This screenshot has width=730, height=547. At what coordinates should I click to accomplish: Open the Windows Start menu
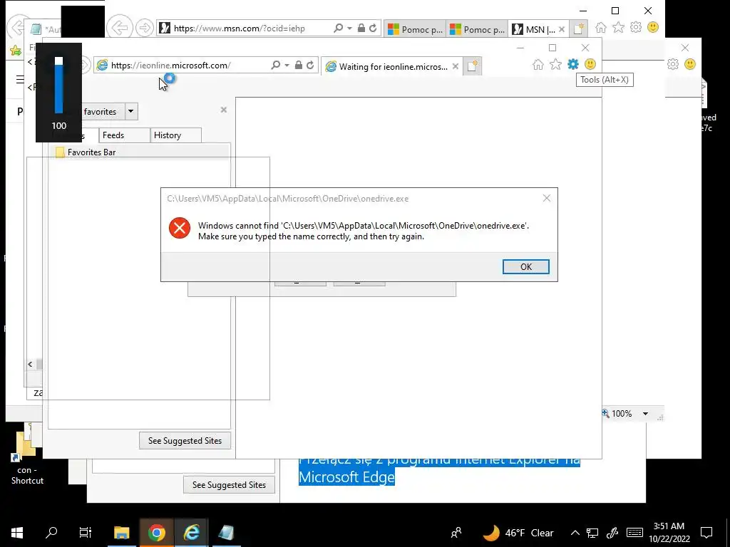point(17,533)
